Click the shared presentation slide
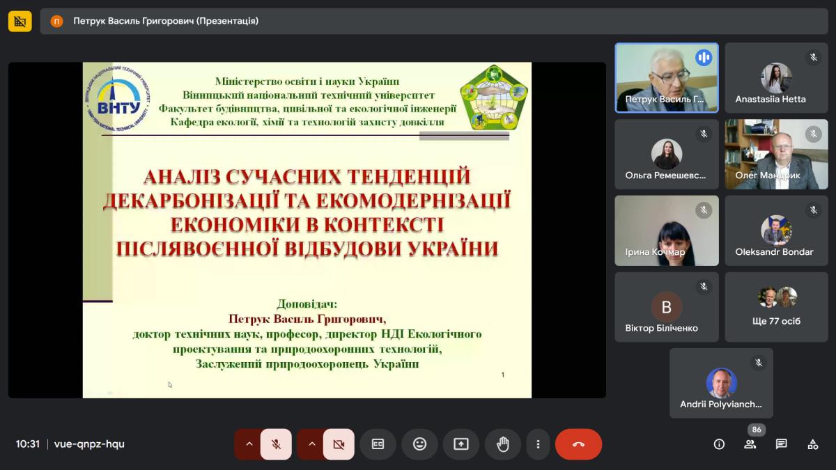The image size is (836, 470). tap(307, 230)
